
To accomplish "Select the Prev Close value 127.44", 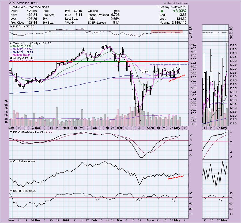I will point(32,23).
